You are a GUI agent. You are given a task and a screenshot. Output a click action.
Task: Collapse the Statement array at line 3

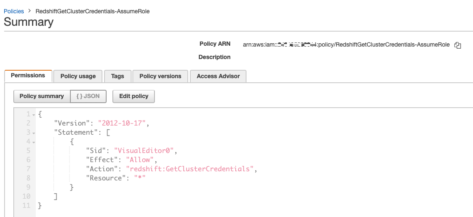pyautogui.click(x=34, y=133)
